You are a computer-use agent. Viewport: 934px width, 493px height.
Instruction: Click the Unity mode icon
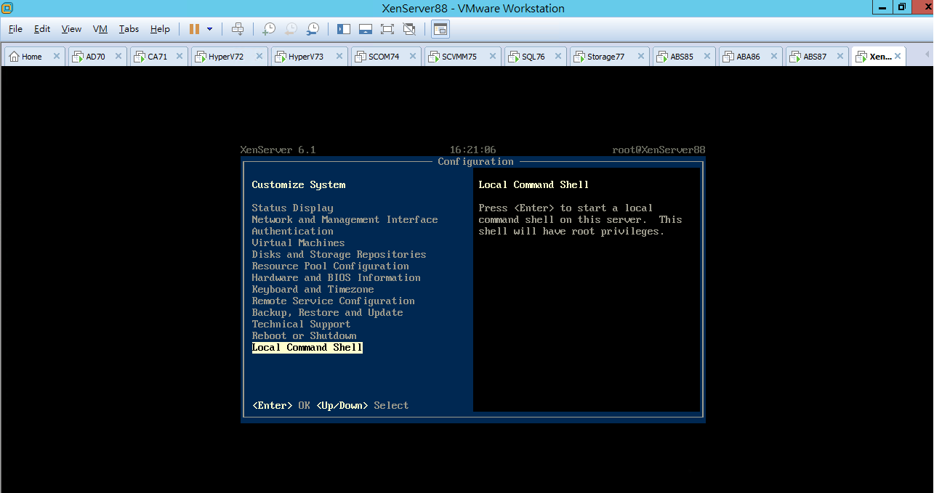[x=409, y=29]
